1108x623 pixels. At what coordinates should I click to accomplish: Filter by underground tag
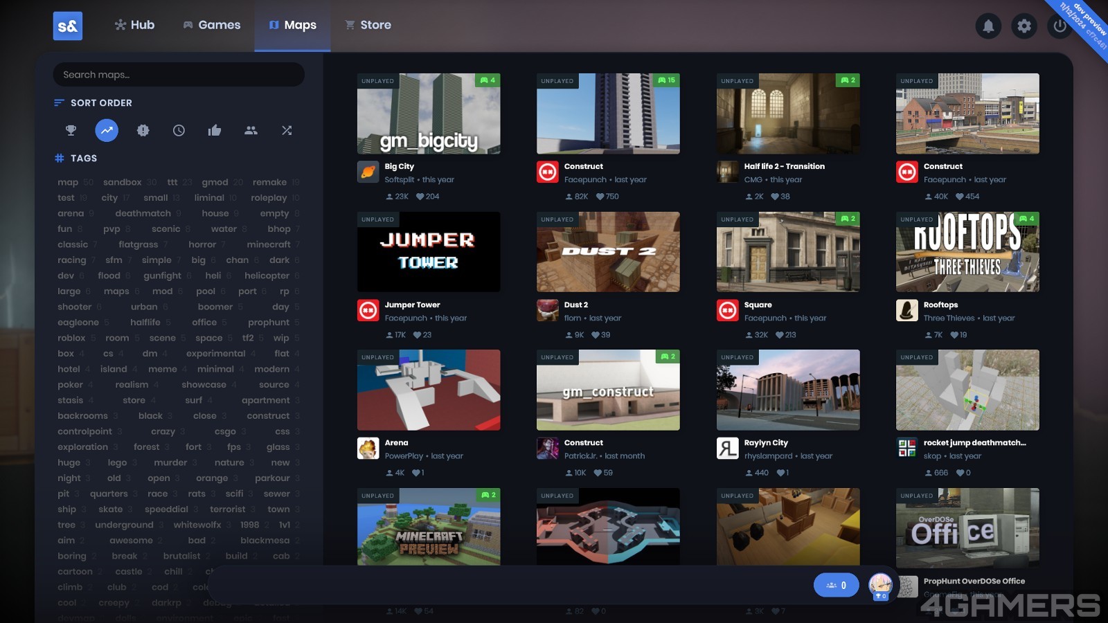pyautogui.click(x=124, y=525)
